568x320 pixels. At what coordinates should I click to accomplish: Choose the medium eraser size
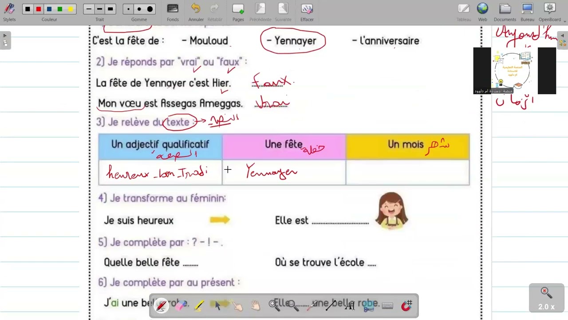pyautogui.click(x=139, y=9)
